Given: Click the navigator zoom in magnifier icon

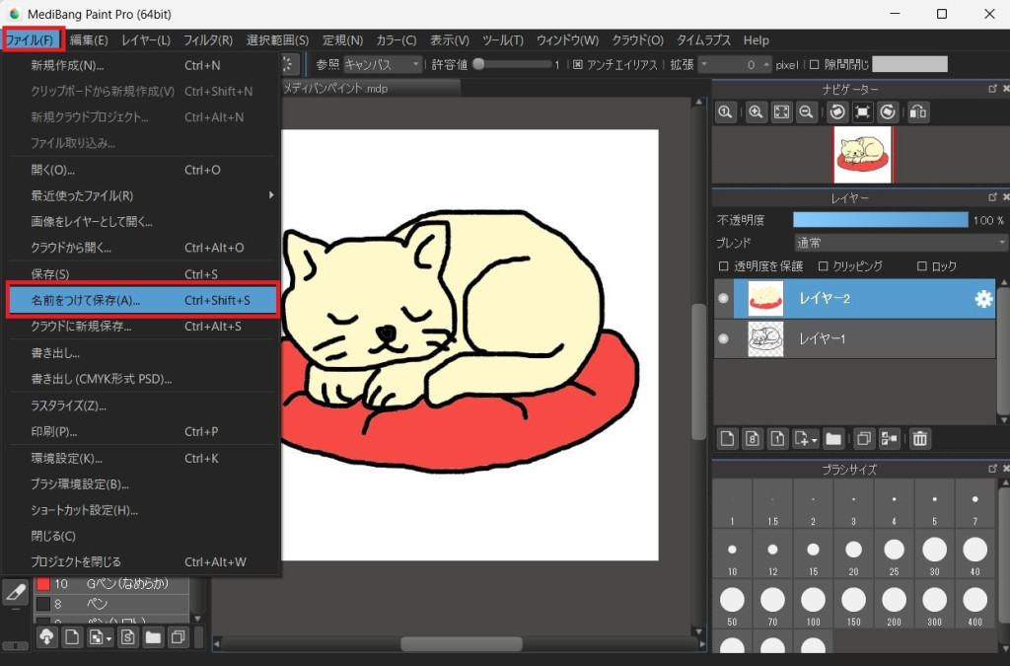Looking at the screenshot, I should pyautogui.click(x=756, y=112).
